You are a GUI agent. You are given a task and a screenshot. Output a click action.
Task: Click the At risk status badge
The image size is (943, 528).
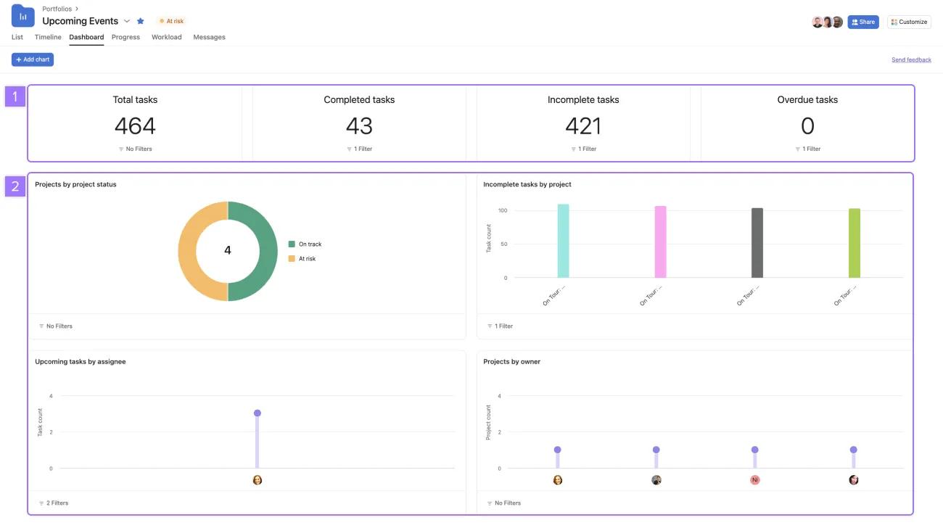tap(171, 21)
